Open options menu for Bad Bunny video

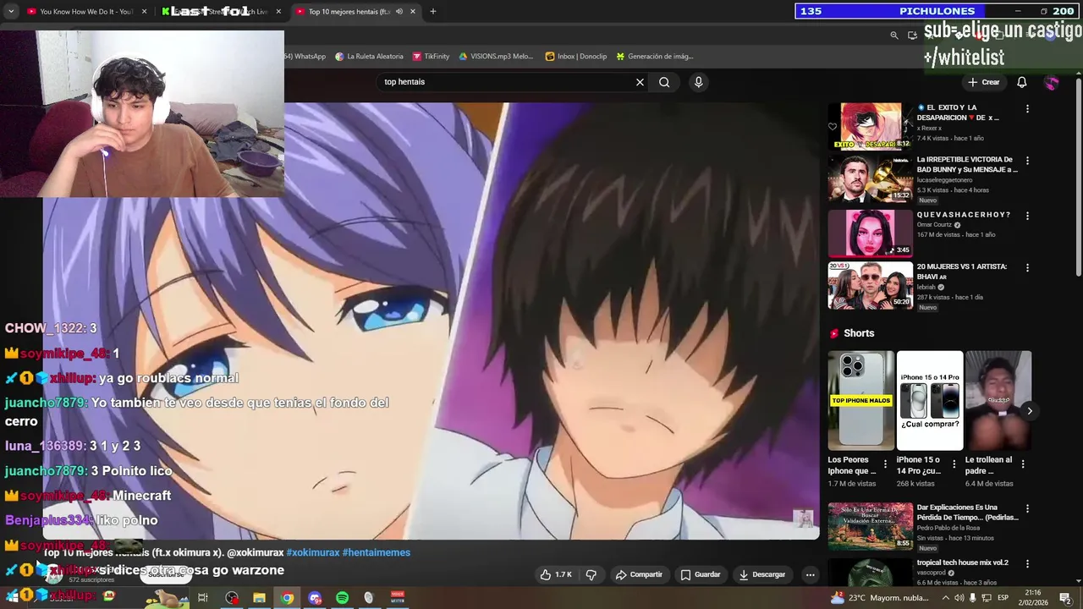(x=1027, y=161)
